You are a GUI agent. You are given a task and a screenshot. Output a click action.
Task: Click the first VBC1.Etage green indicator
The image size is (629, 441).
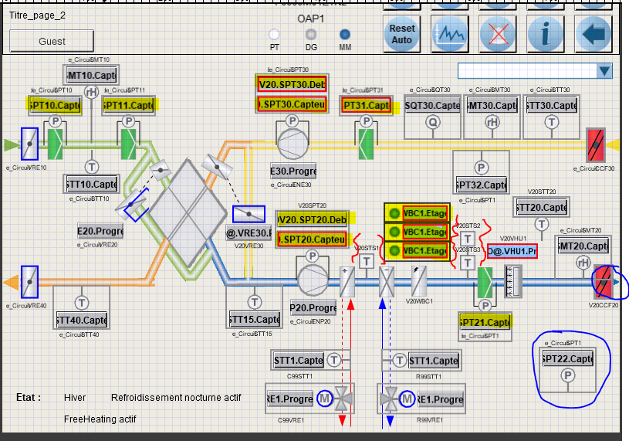[x=394, y=213]
